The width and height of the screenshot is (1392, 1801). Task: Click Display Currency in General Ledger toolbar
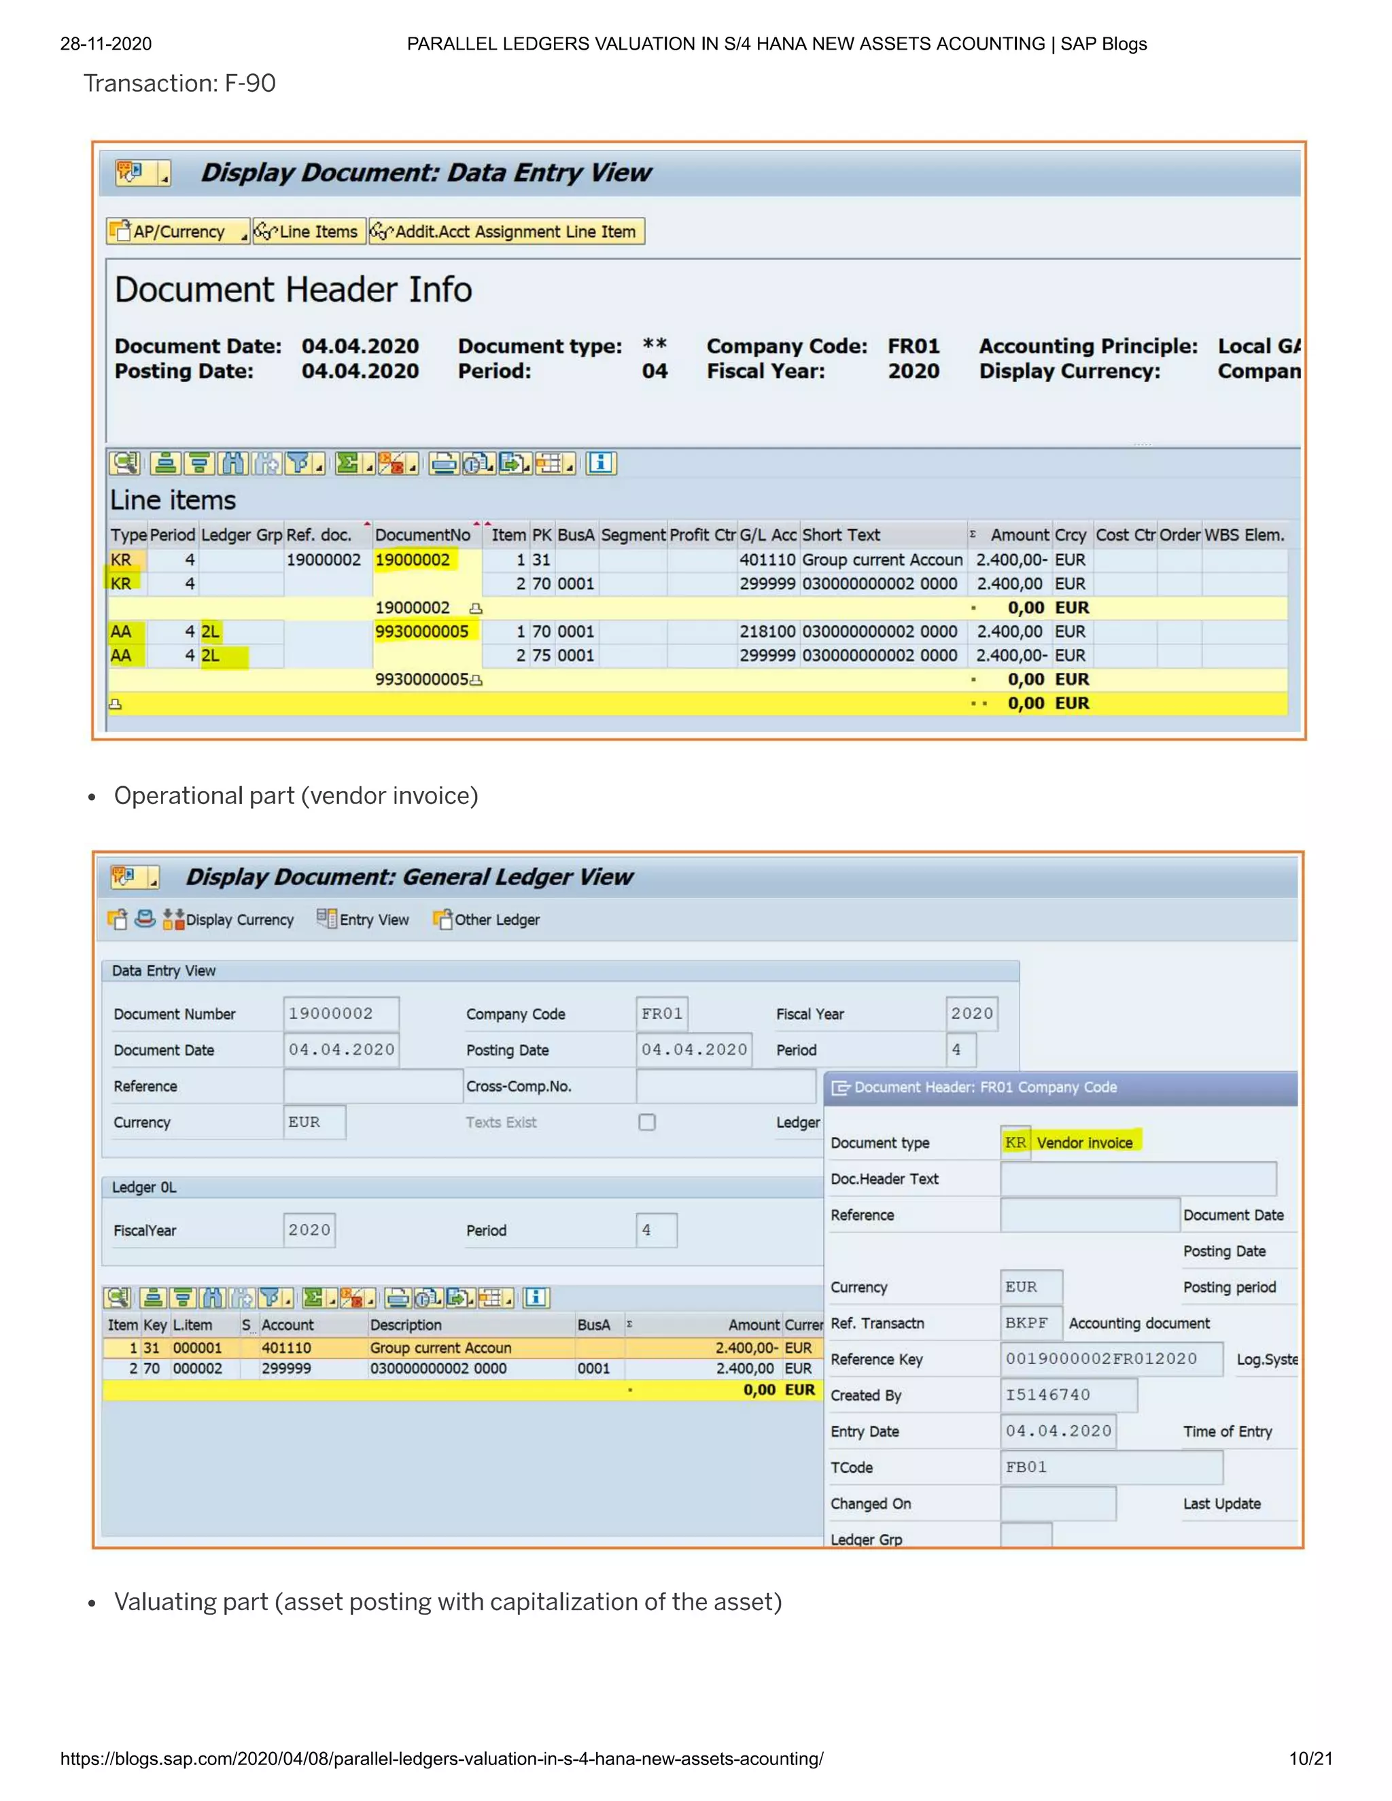(229, 920)
